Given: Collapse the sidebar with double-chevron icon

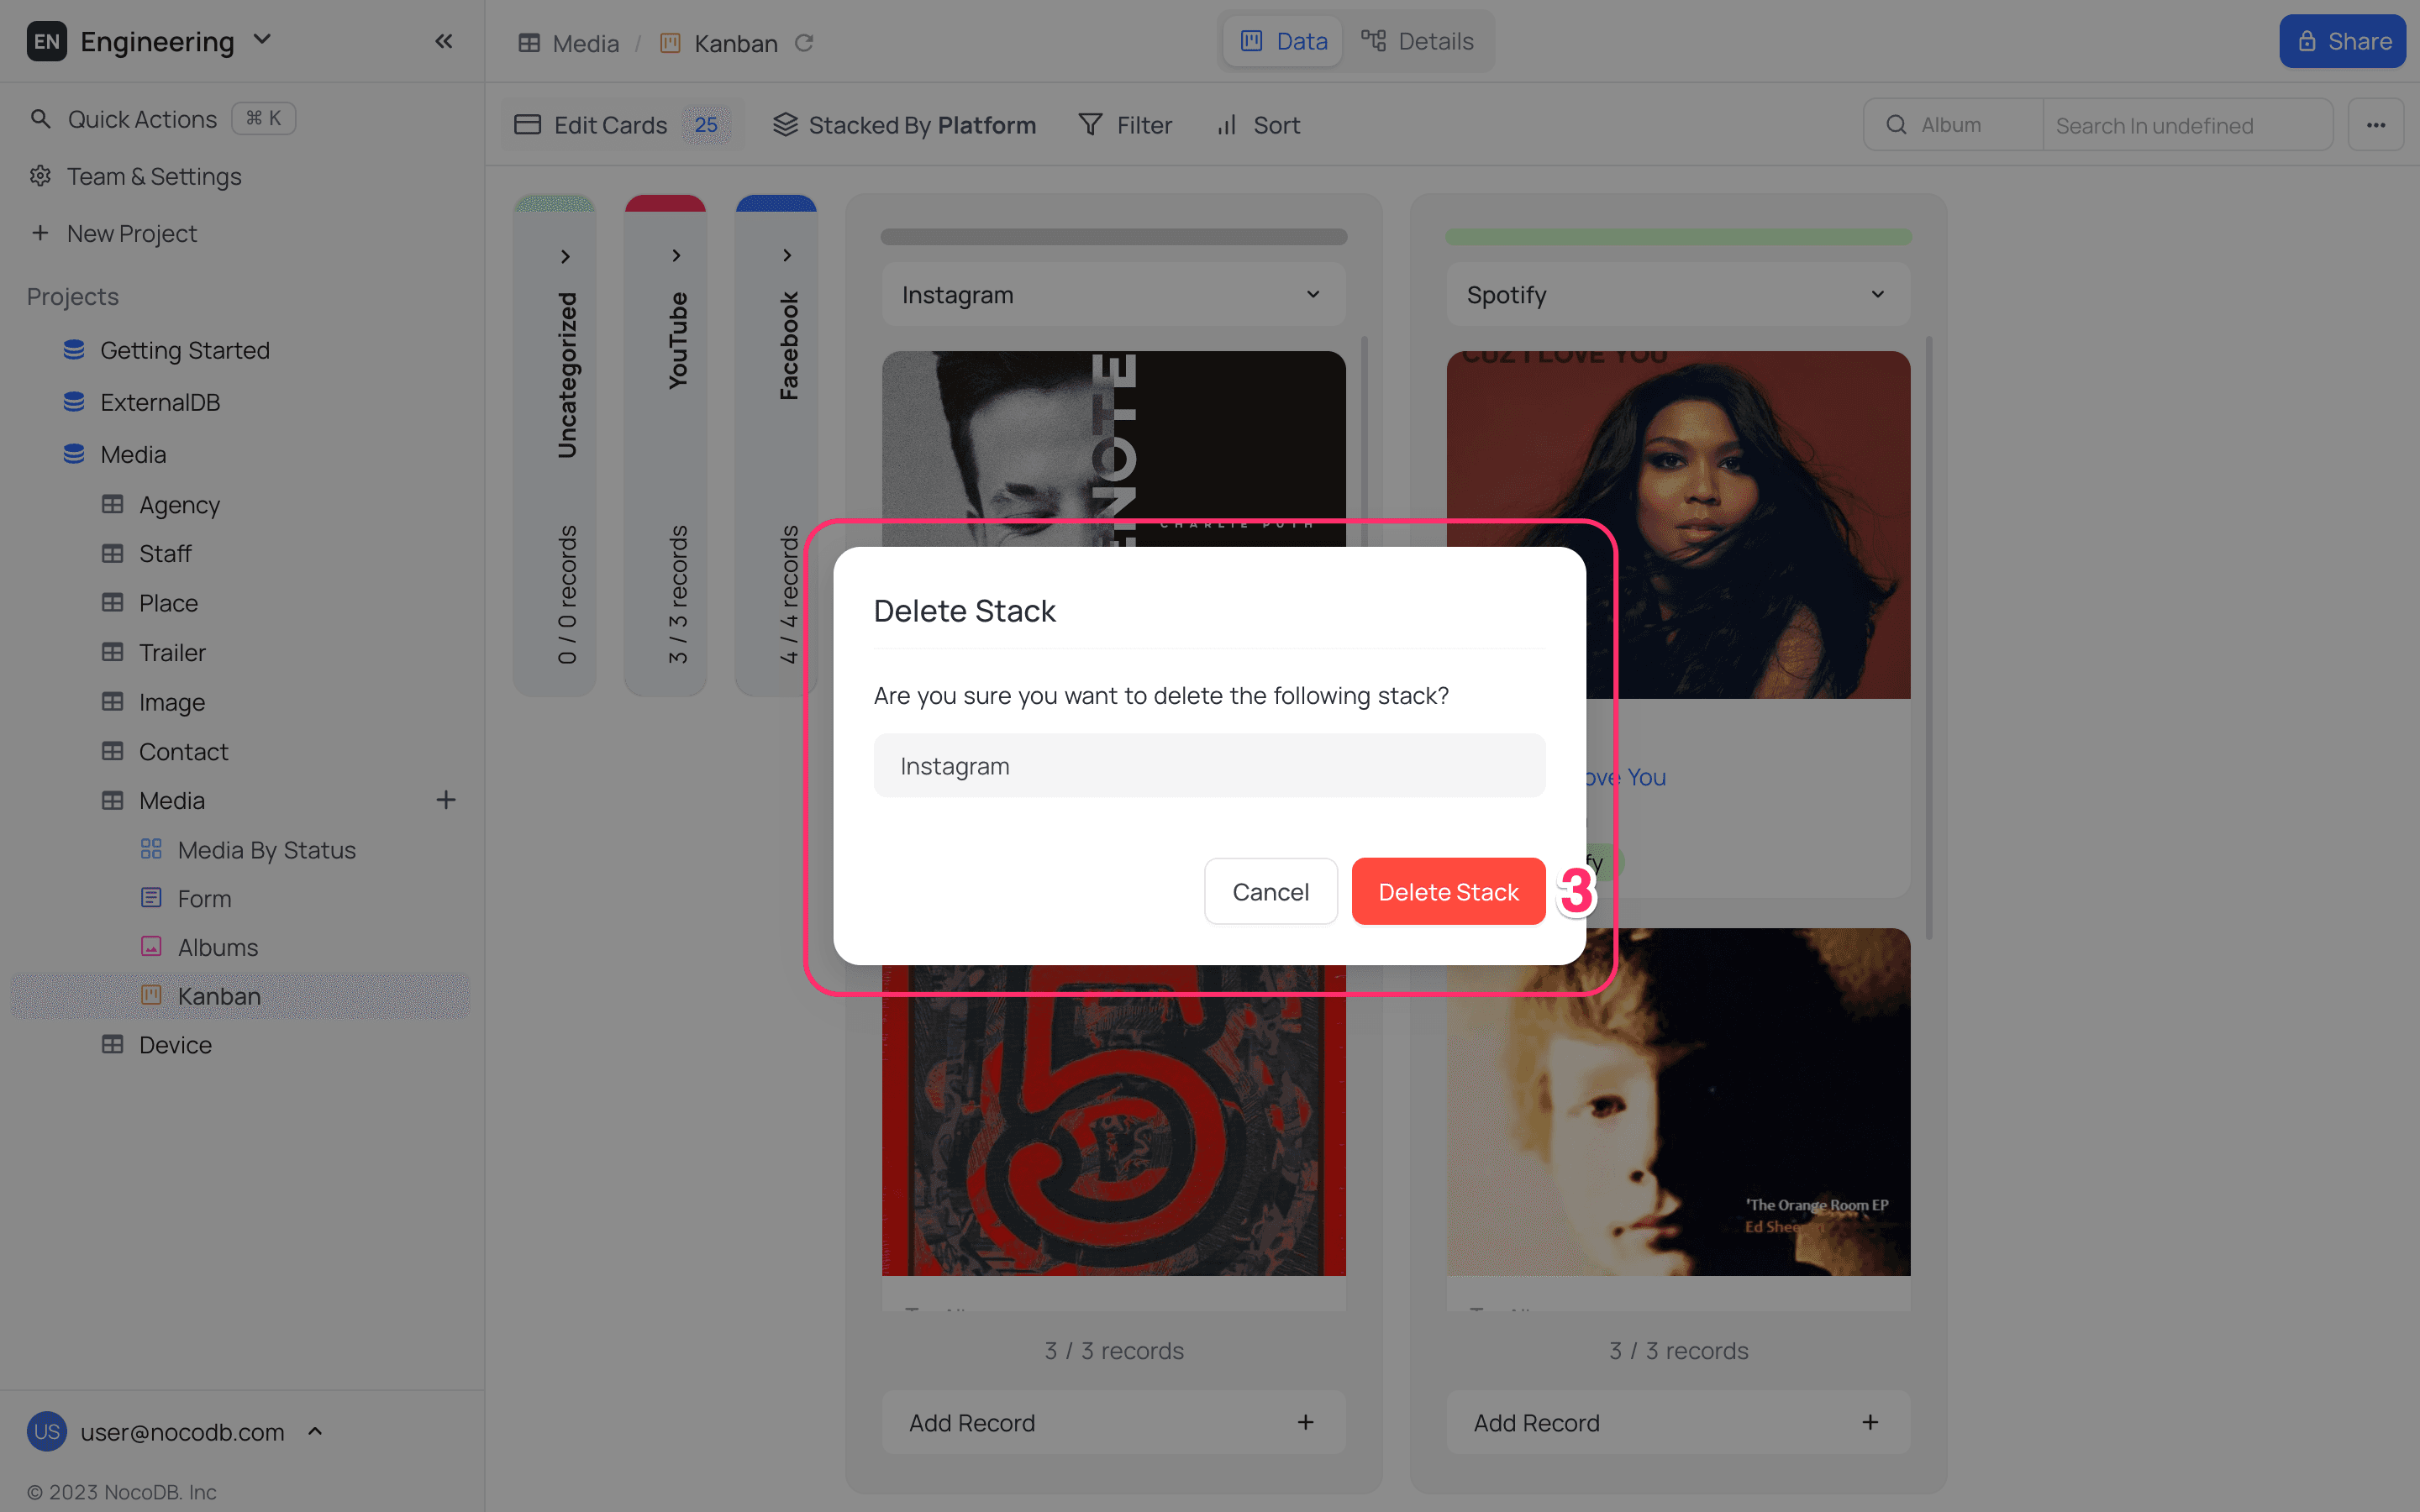Looking at the screenshot, I should (x=443, y=41).
